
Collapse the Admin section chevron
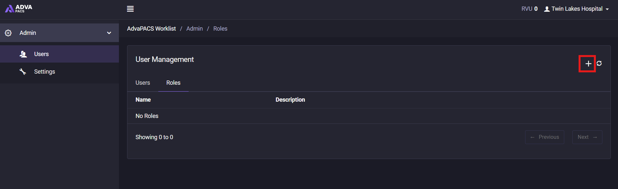click(x=109, y=33)
